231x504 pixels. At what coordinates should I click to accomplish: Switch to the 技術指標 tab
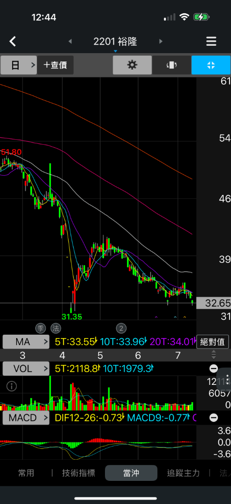pyautogui.click(x=78, y=473)
